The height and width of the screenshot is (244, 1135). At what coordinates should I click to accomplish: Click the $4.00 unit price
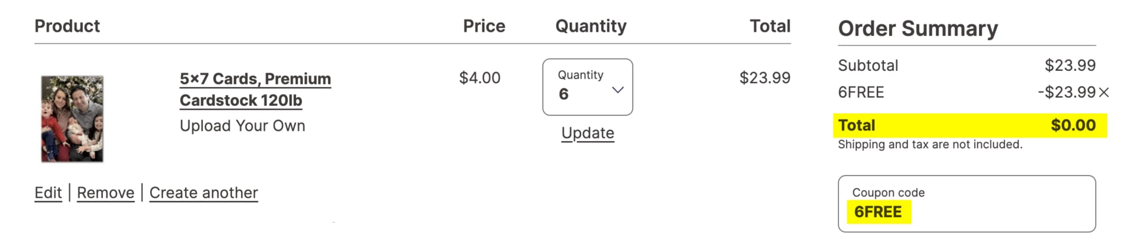[479, 78]
